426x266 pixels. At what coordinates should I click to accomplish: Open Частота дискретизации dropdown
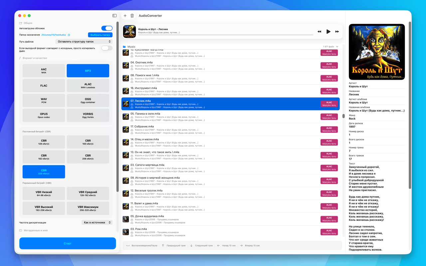click(x=97, y=222)
